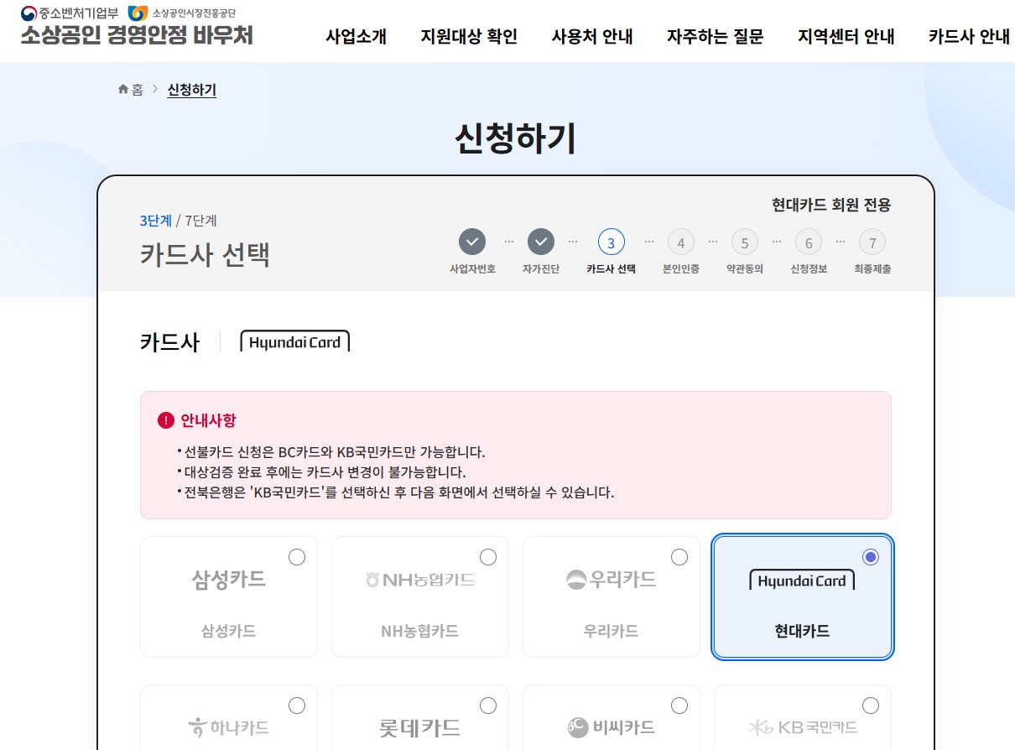Click the 비씨카드 logo in its card
Screen dimensions: 1015x750
612,727
